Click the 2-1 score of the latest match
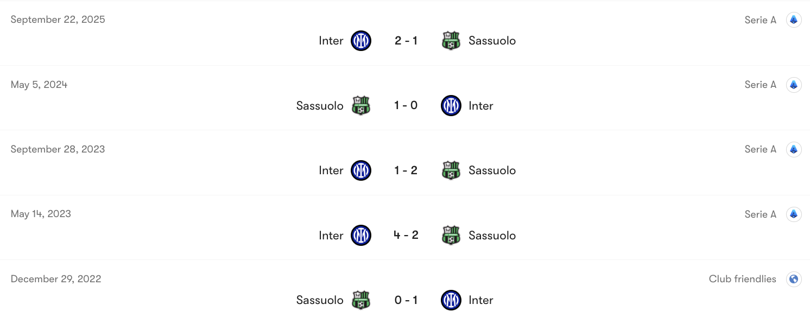 406,41
